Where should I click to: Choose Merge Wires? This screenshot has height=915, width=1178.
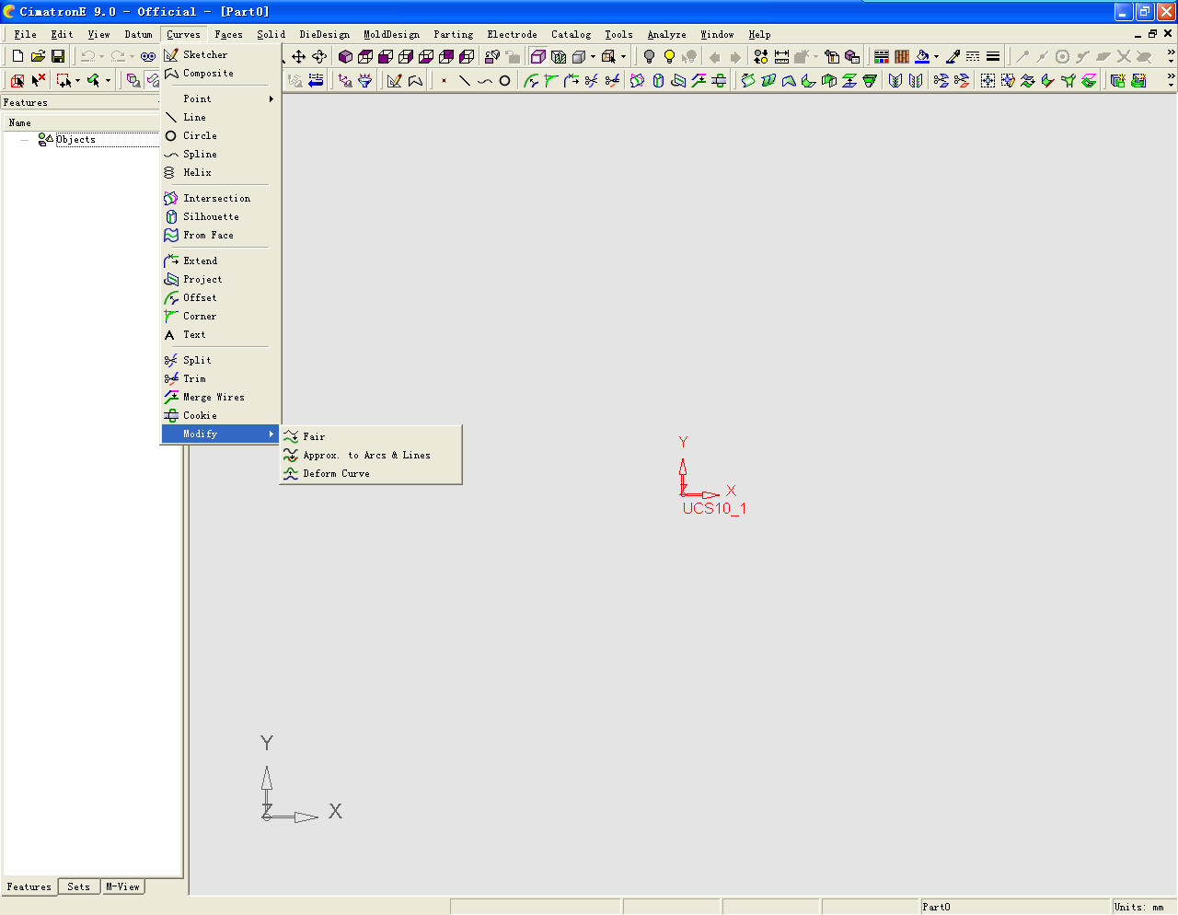tap(220, 397)
